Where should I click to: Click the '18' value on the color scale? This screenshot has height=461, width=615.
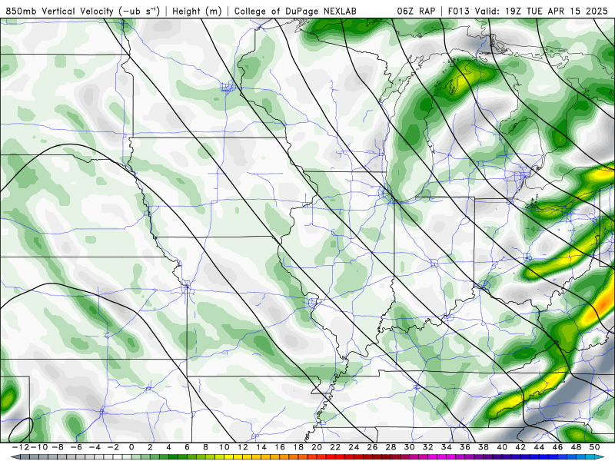click(298, 447)
